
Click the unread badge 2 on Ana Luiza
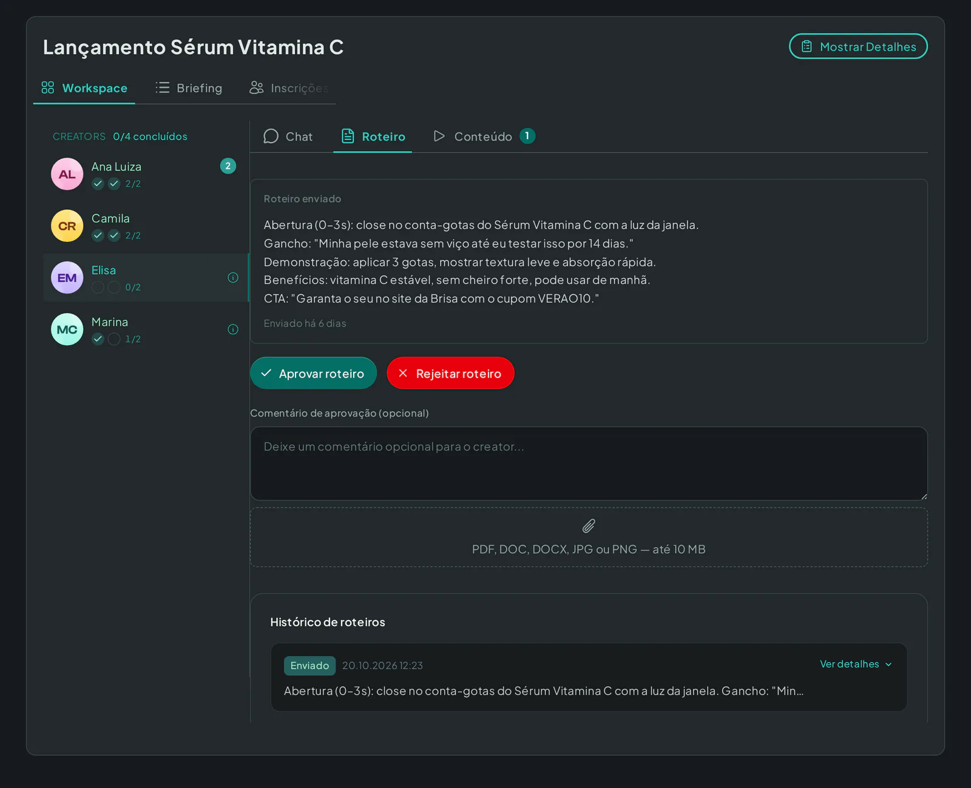(x=228, y=166)
